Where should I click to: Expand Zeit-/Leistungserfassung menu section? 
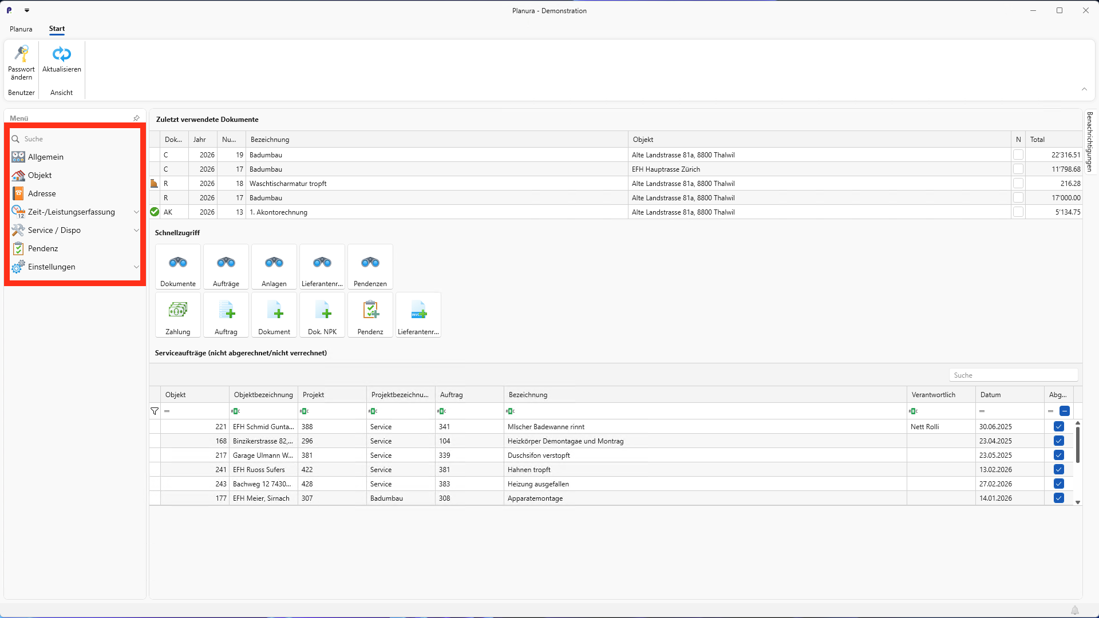[x=136, y=212]
